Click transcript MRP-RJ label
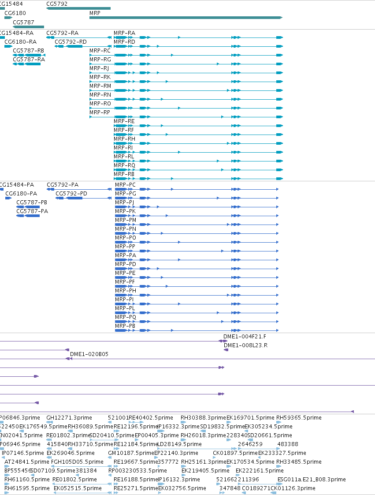 (99, 68)
